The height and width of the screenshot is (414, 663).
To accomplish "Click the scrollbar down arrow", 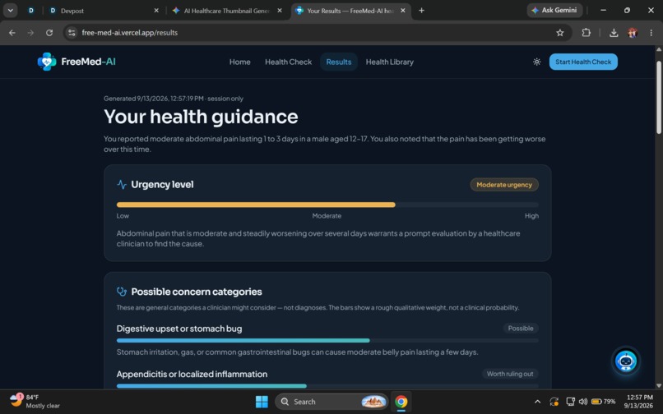I will tap(658, 385).
